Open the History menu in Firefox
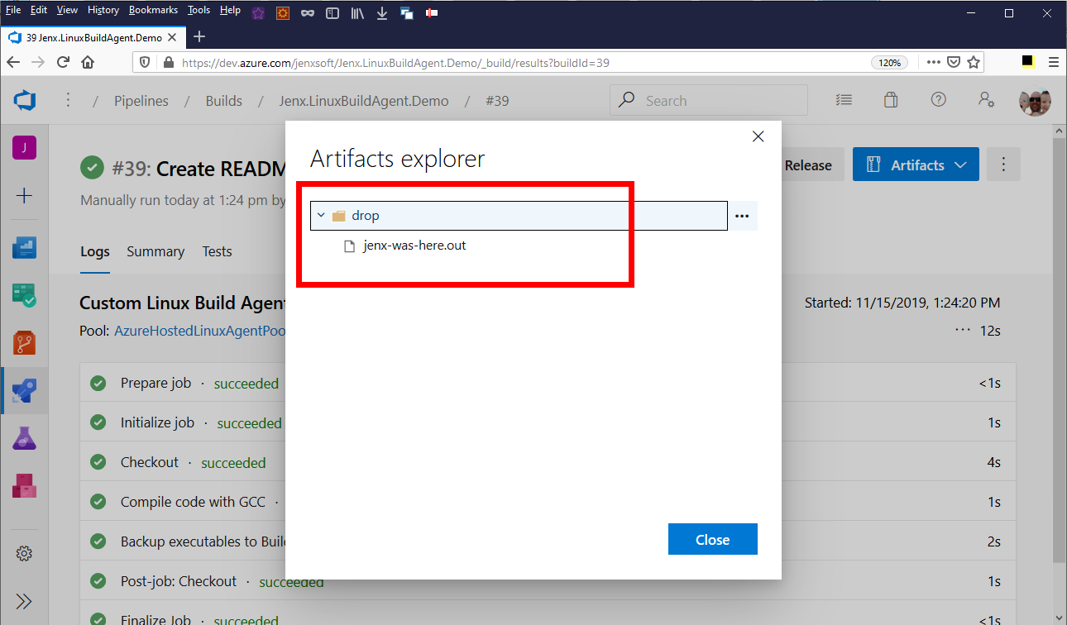Image resolution: width=1067 pixels, height=625 pixels. click(x=103, y=10)
